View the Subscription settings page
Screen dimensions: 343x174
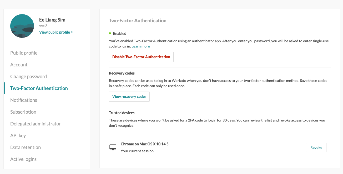click(23, 112)
